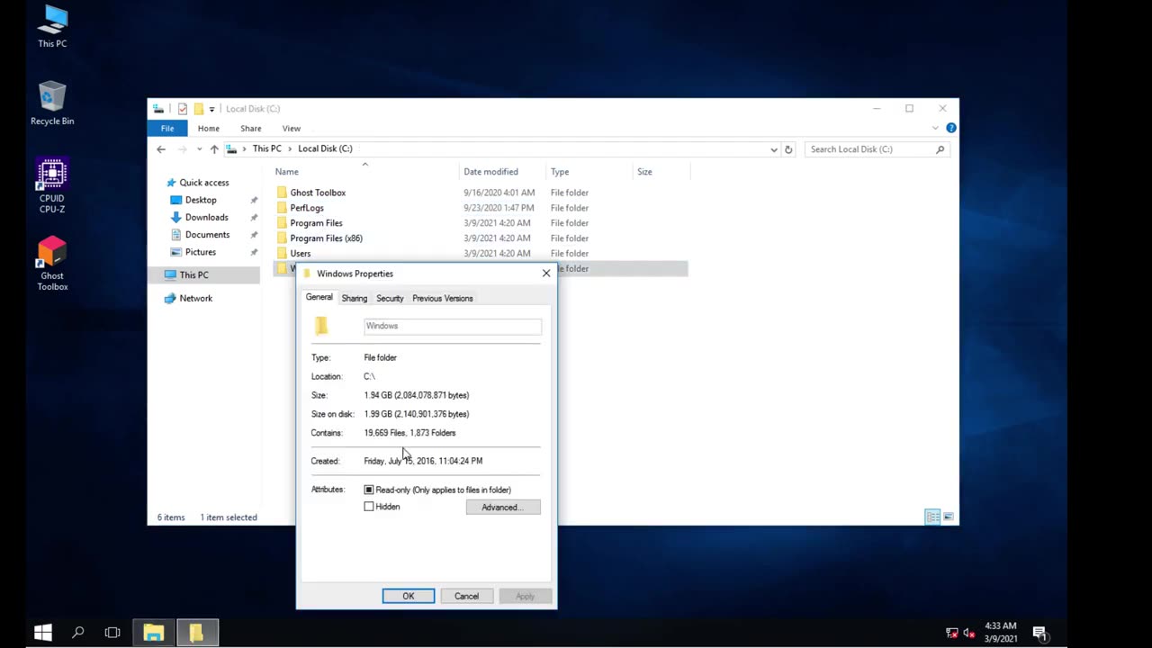Select the Ghost Toolbox folder icon

coord(282,193)
